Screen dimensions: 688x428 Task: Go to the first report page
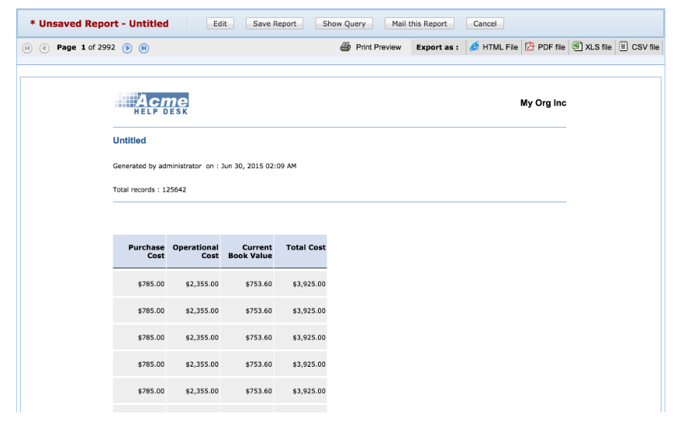pos(28,48)
